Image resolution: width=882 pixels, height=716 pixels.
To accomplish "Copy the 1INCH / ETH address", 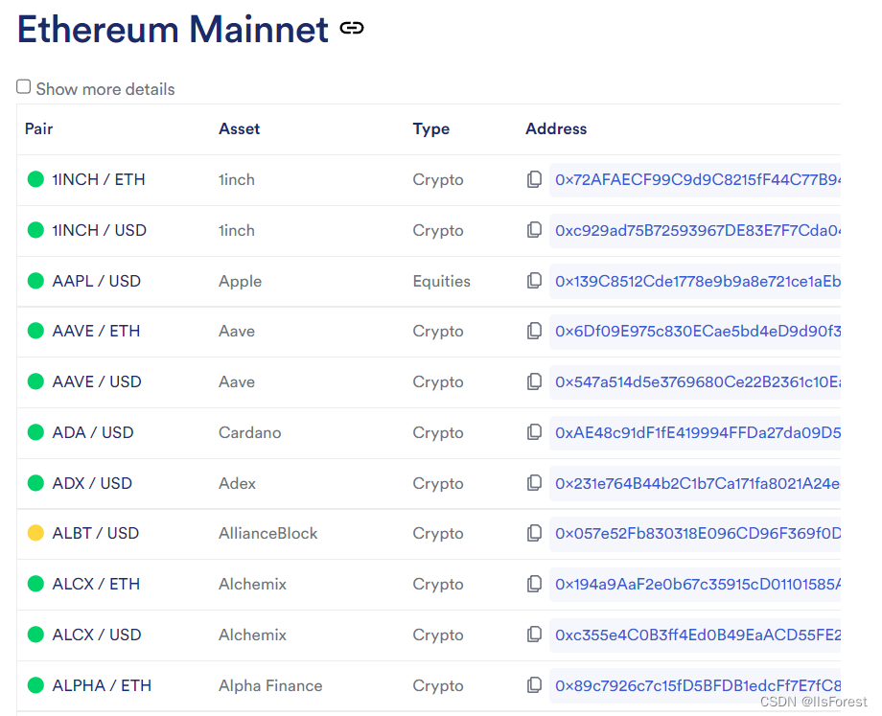I will pyautogui.click(x=534, y=179).
